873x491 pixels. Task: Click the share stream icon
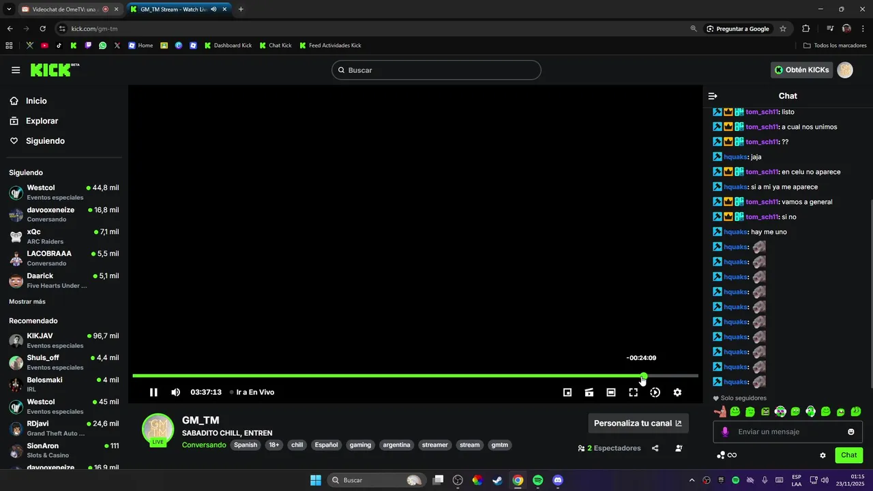(655, 448)
